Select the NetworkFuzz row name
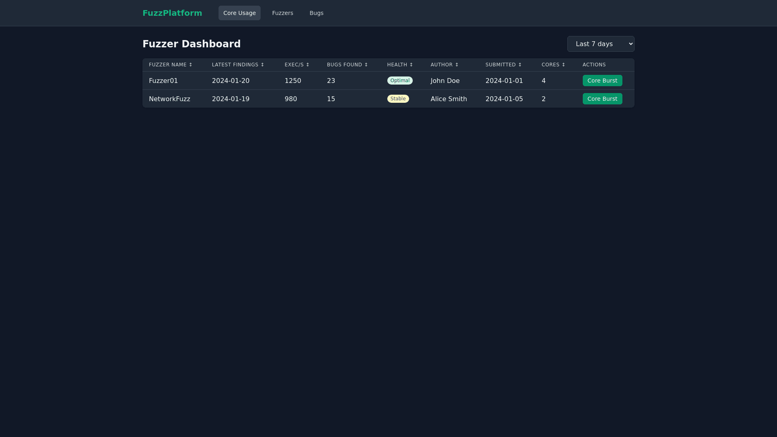Viewport: 777px width, 437px height. [x=169, y=99]
